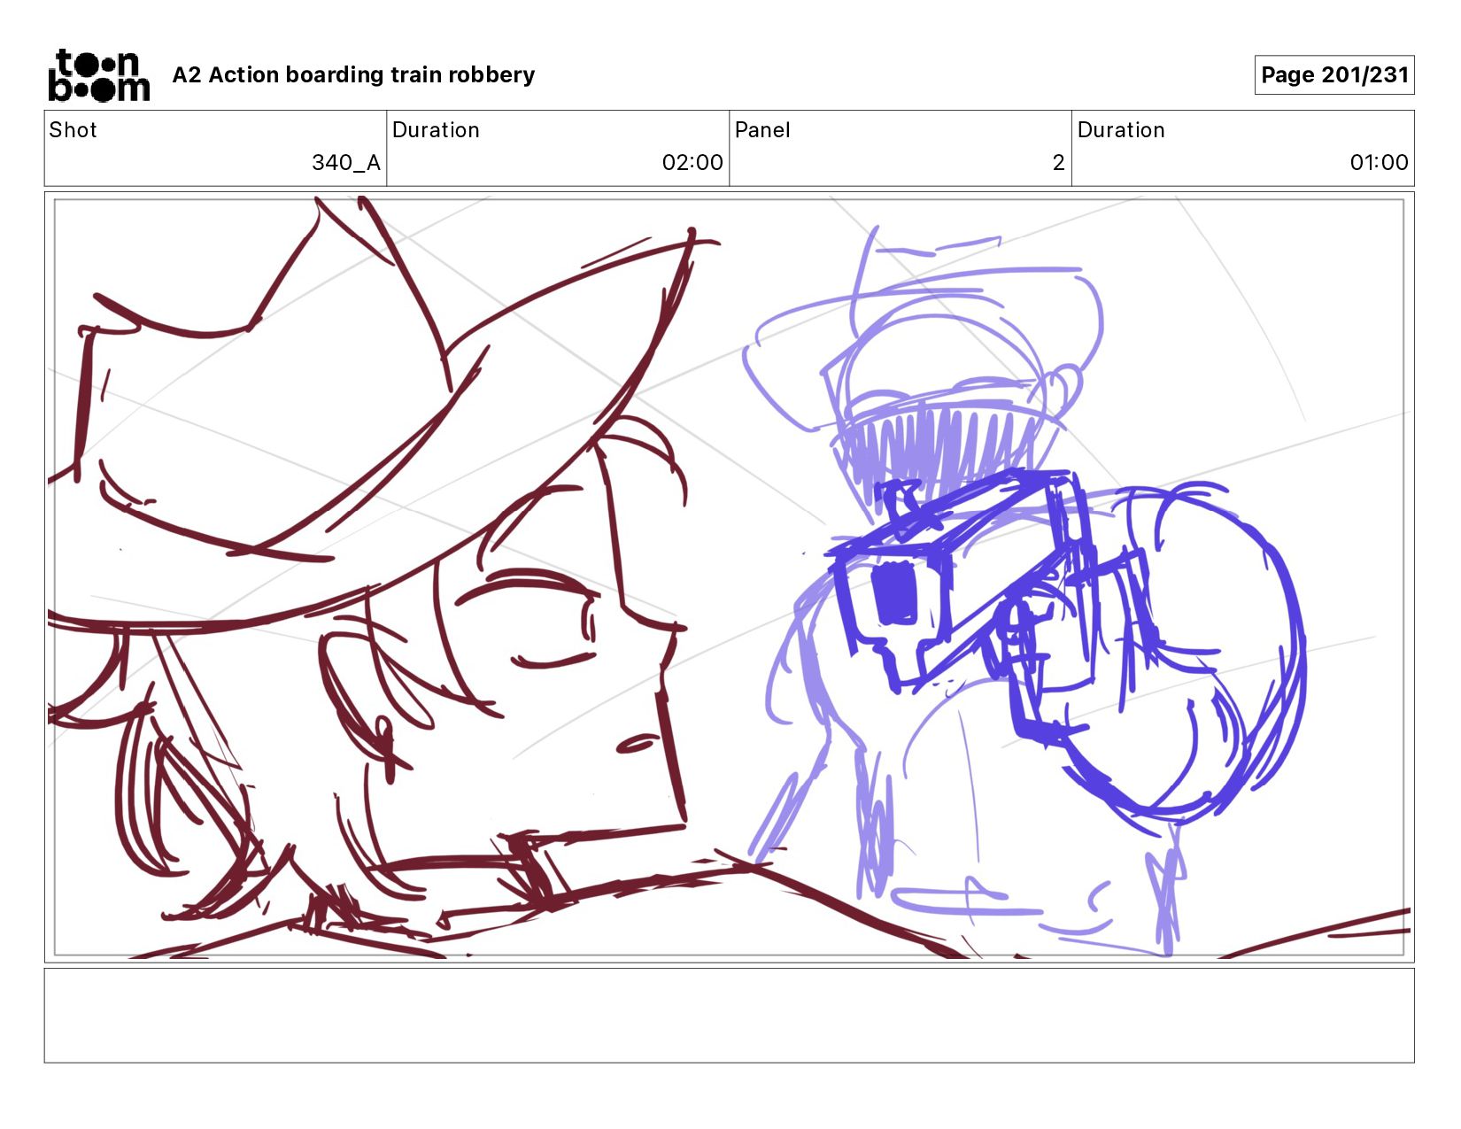
Task: Select the title 'A2 Action boarding train robbery'
Action: click(x=353, y=75)
